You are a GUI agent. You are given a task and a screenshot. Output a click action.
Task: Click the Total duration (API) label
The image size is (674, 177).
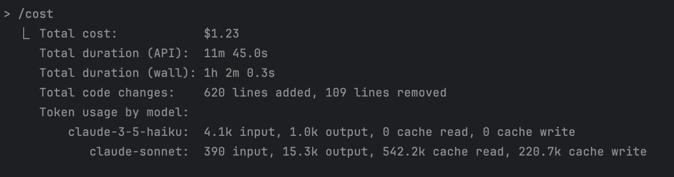pyautogui.click(x=114, y=53)
